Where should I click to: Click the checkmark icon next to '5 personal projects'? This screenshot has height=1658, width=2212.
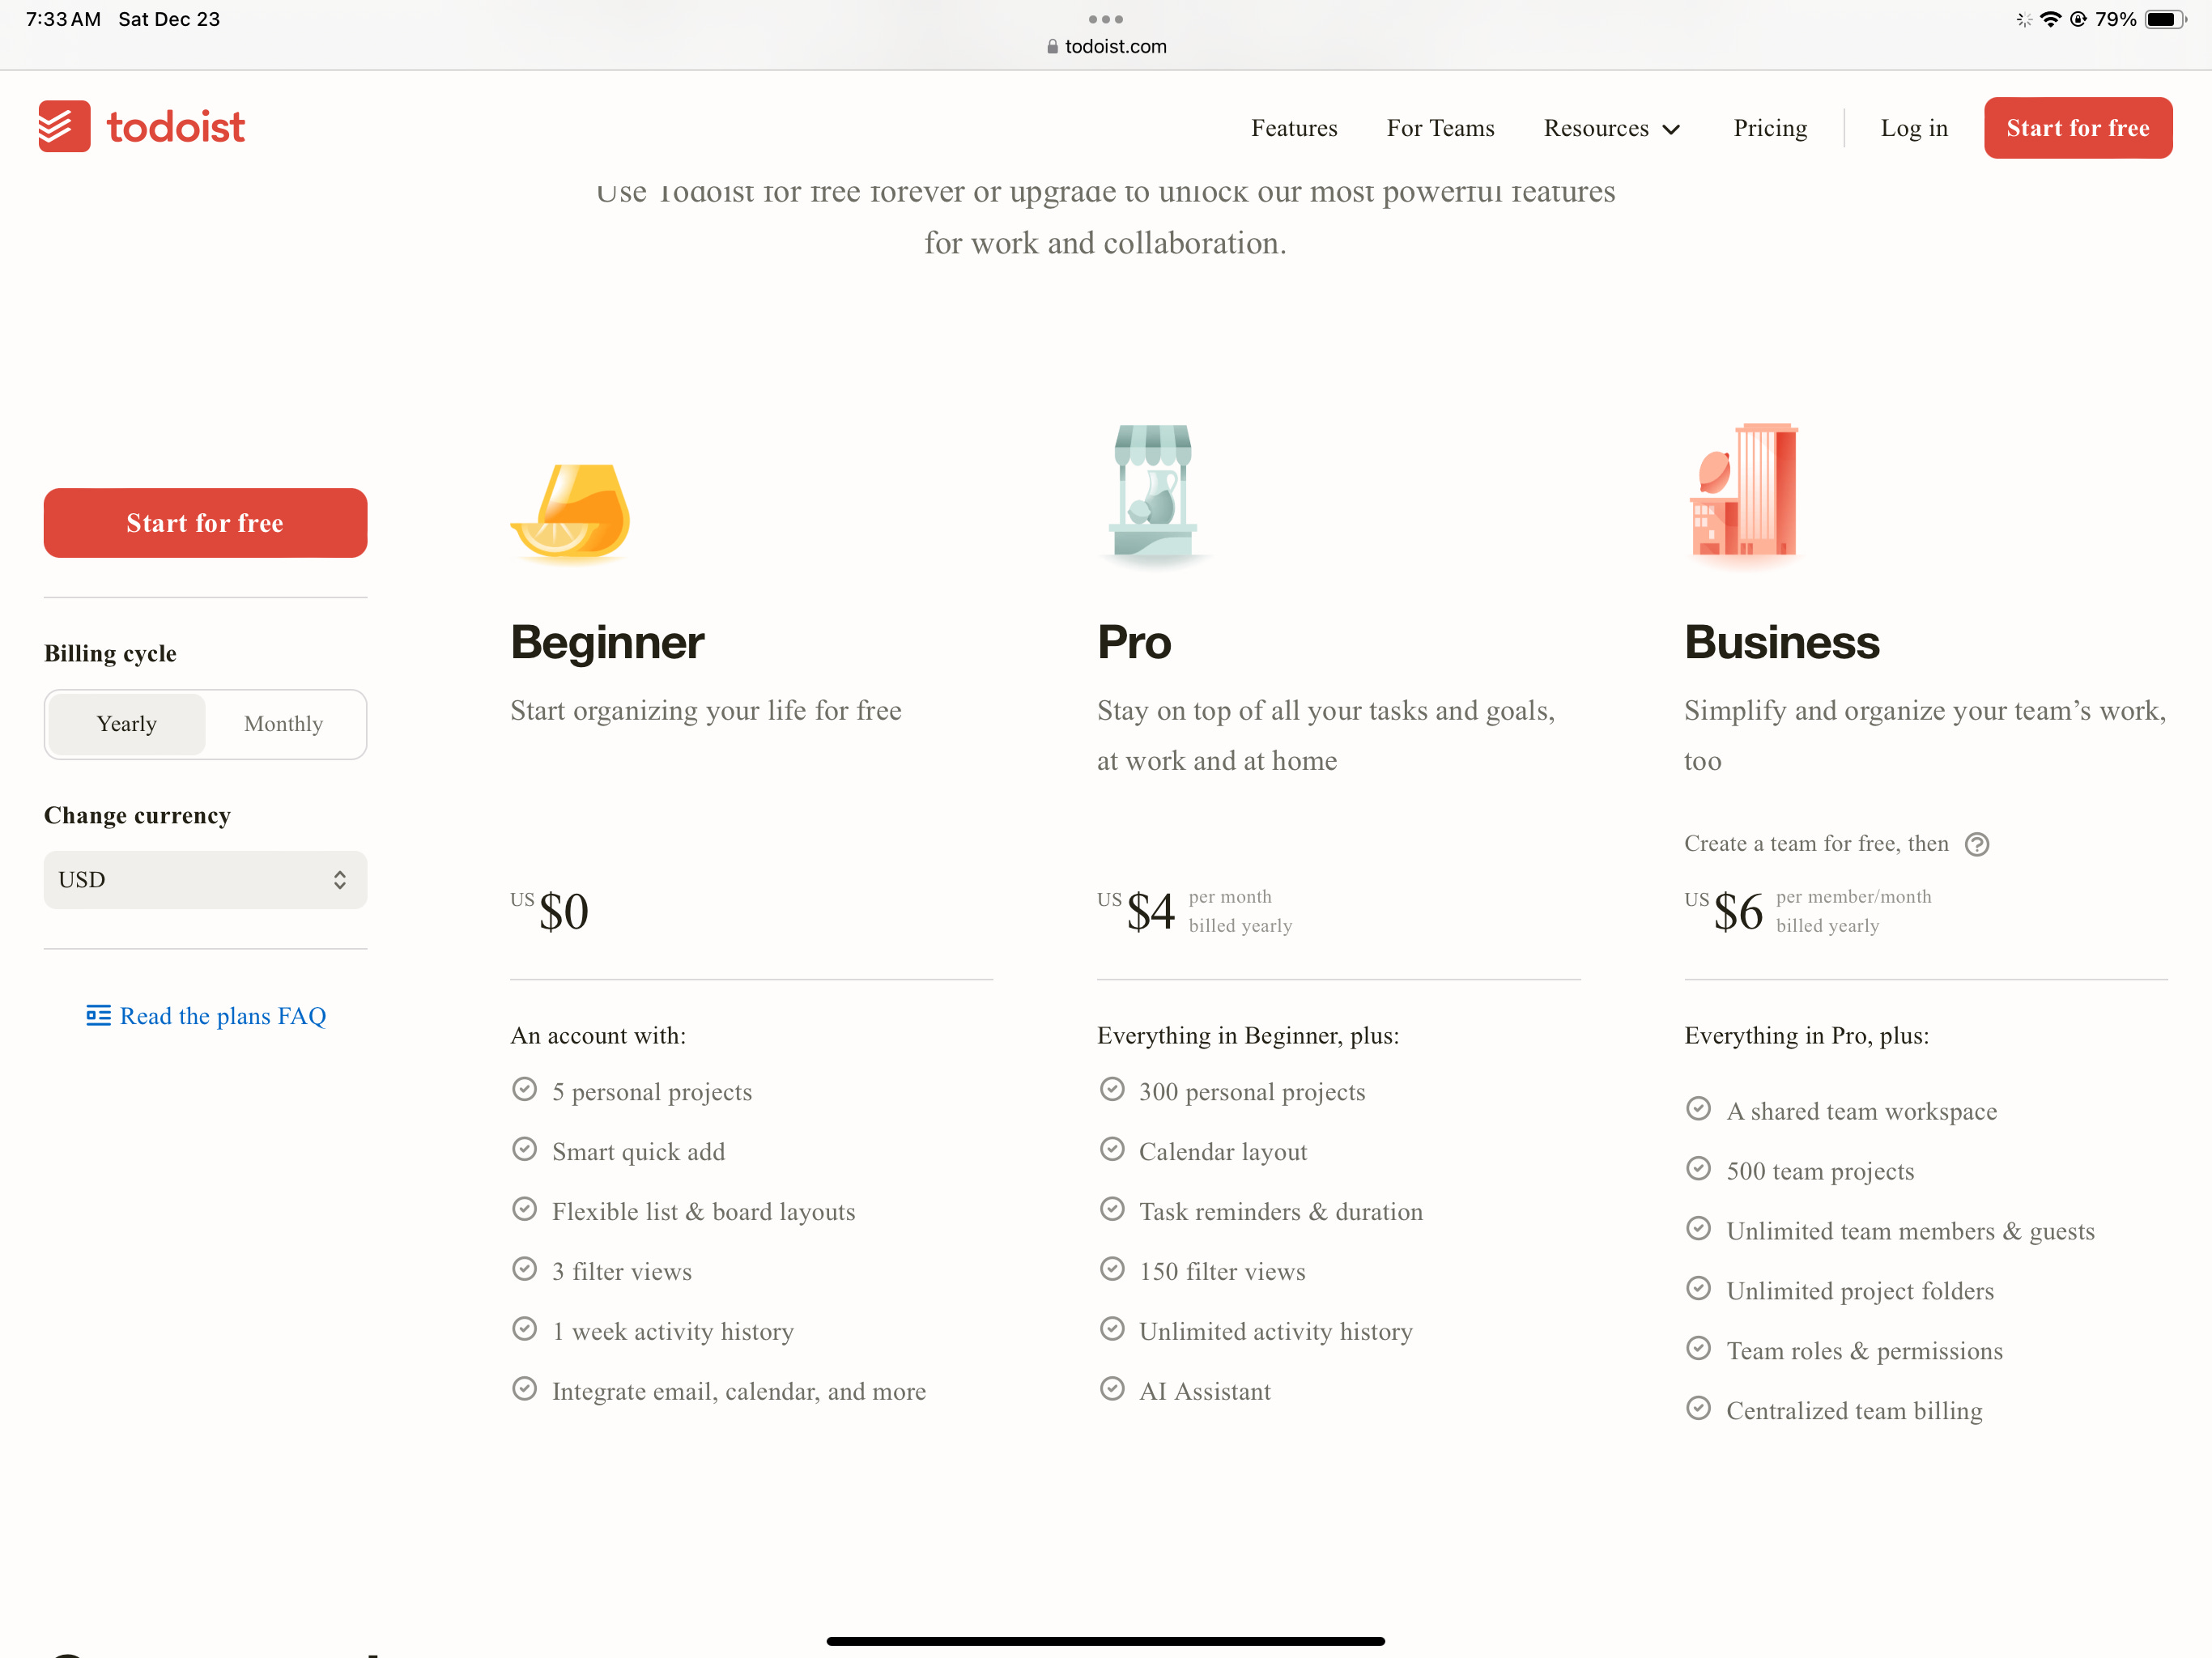[524, 1089]
